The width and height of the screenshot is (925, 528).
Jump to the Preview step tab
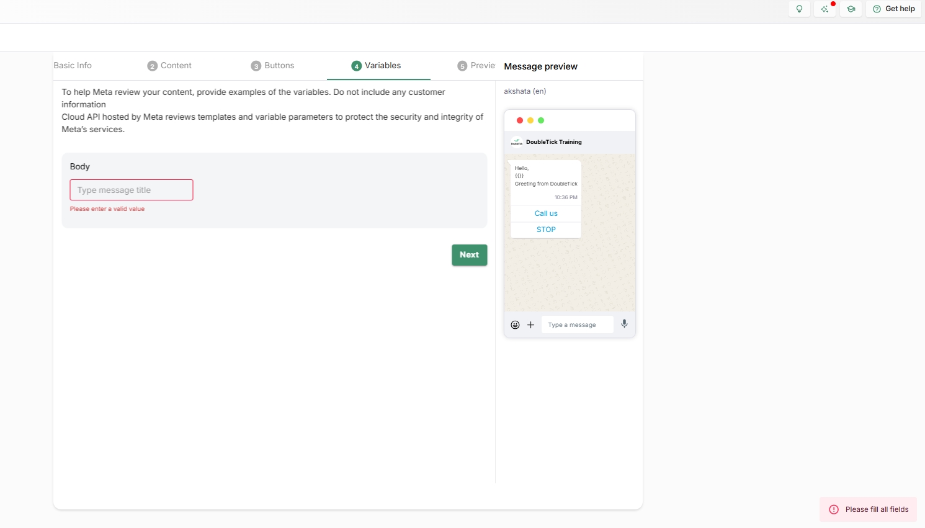coord(476,66)
